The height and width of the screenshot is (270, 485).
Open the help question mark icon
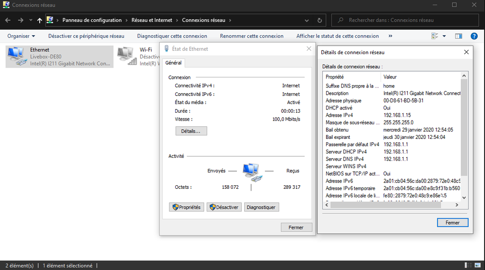click(474, 36)
